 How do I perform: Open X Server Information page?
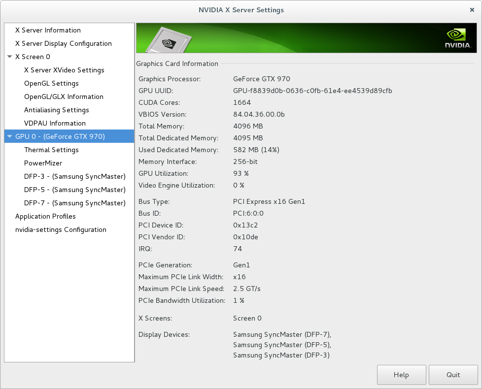pos(48,30)
